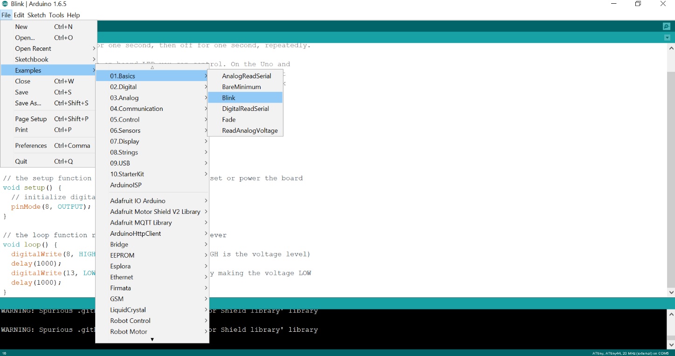
Task: Load the BareMinimum example sketch
Action: [245, 87]
